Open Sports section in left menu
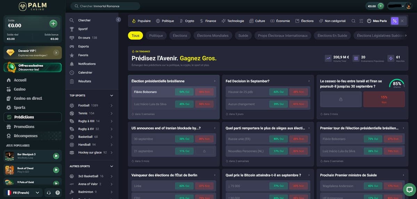 coord(19,108)
